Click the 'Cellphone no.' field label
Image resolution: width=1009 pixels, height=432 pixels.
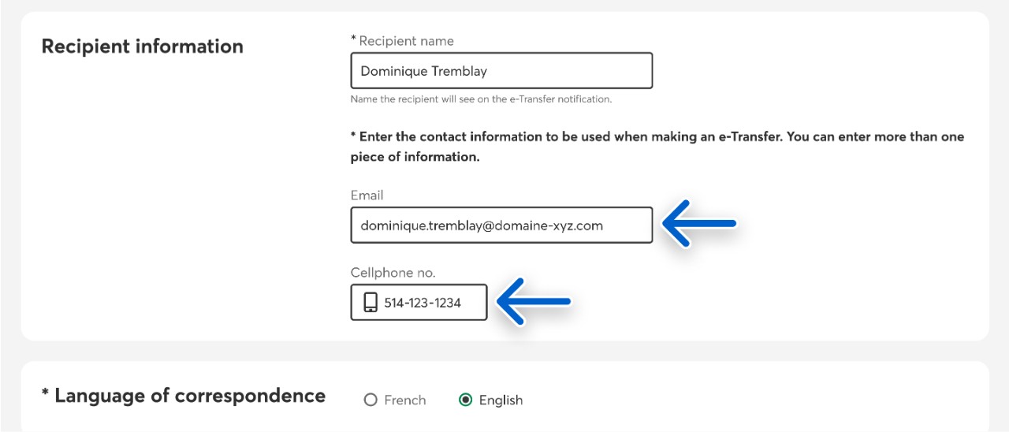click(393, 273)
